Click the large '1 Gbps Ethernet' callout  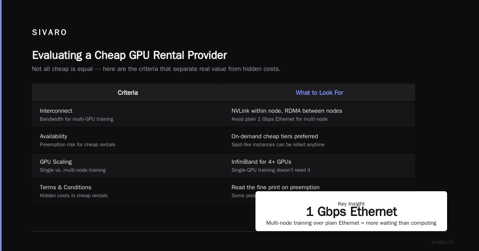tap(351, 212)
